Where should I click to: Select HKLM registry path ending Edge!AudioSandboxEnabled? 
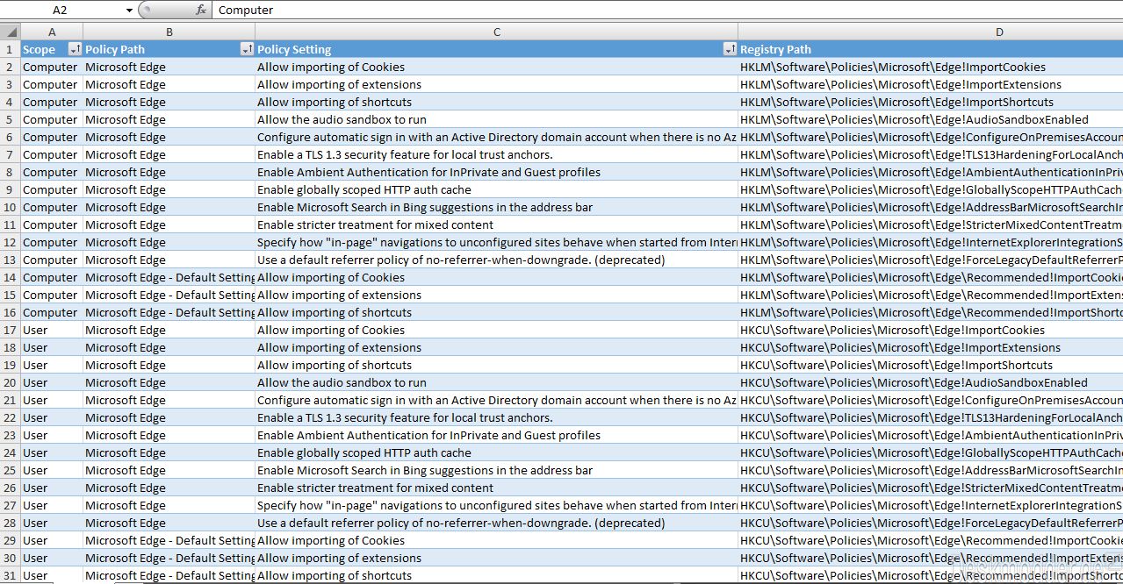(x=931, y=119)
